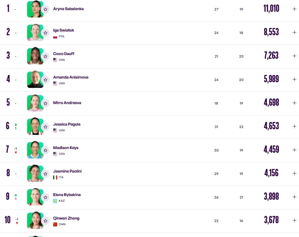Click star icon beside Mirra Andreeva

coord(45,103)
